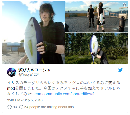The height and width of the screenshot is (115, 130).
Task: Click the display name 遊び人のユーシャ
Action: click(34, 70)
